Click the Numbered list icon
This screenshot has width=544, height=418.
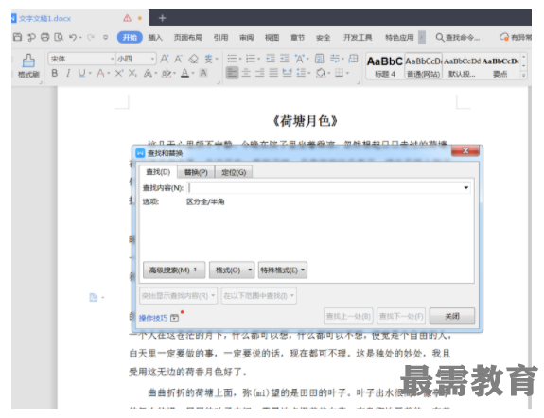[251, 59]
